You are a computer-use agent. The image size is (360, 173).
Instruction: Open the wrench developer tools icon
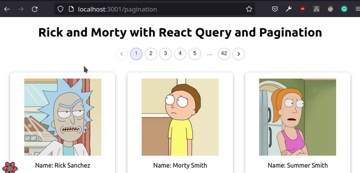(289, 9)
